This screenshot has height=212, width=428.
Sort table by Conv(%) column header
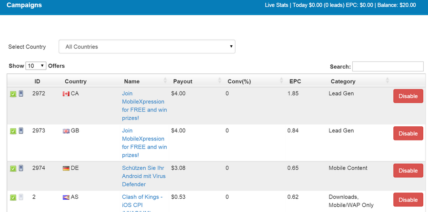239,81
